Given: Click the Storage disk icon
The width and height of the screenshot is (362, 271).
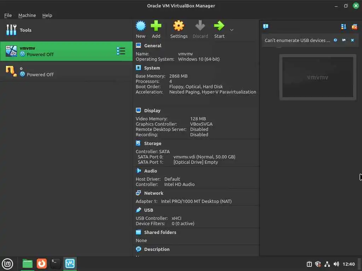Looking at the screenshot, I should point(138,143).
